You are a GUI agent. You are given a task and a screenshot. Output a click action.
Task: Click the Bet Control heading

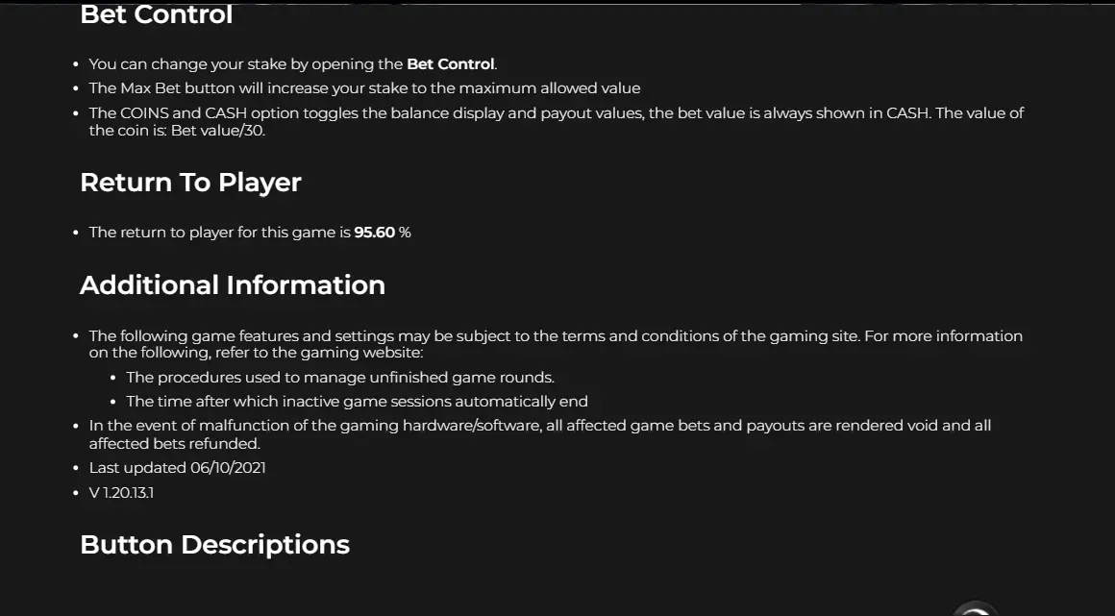(157, 14)
